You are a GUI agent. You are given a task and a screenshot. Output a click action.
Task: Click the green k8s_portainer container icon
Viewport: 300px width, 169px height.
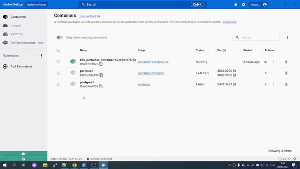(73, 61)
